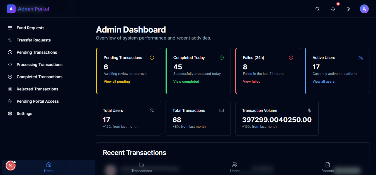Click the transaction volume value 397299.0040250.00
The image size is (376, 175).
(277, 120)
